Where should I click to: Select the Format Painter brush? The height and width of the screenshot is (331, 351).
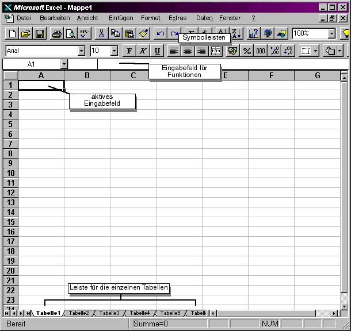[x=143, y=33]
